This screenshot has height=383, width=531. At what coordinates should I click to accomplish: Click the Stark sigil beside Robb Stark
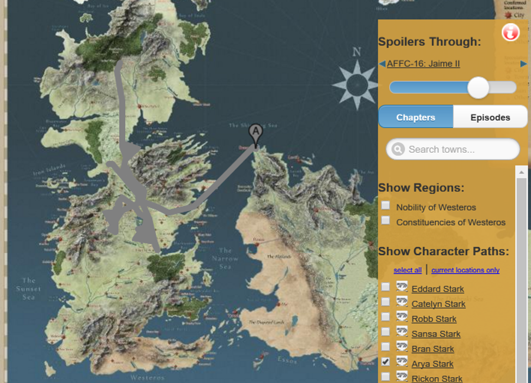(402, 316)
